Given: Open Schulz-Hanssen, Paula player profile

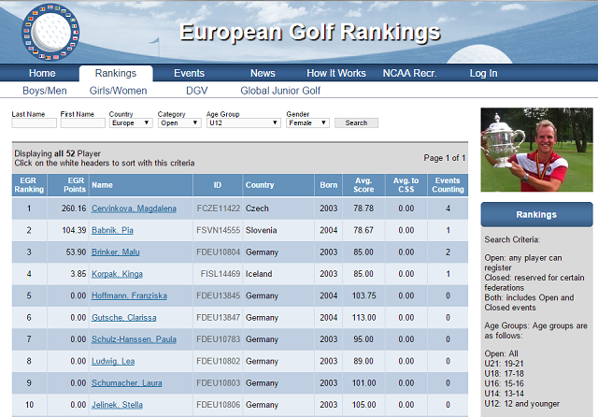Looking at the screenshot, I should tap(134, 339).
